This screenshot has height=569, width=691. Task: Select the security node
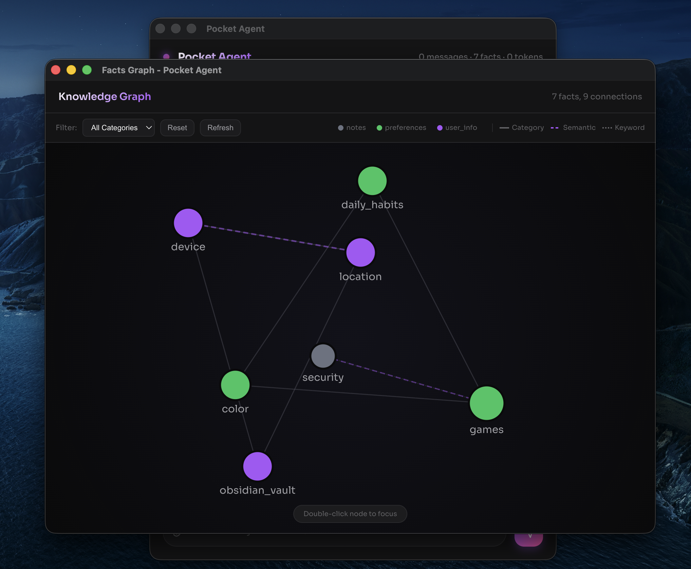[323, 356]
